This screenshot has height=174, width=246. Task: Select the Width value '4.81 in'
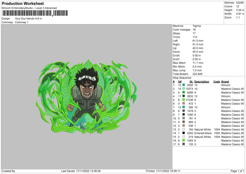pos(240,14)
